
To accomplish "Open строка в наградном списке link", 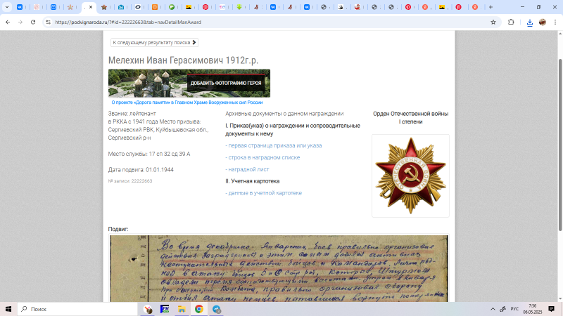I will pos(262,157).
